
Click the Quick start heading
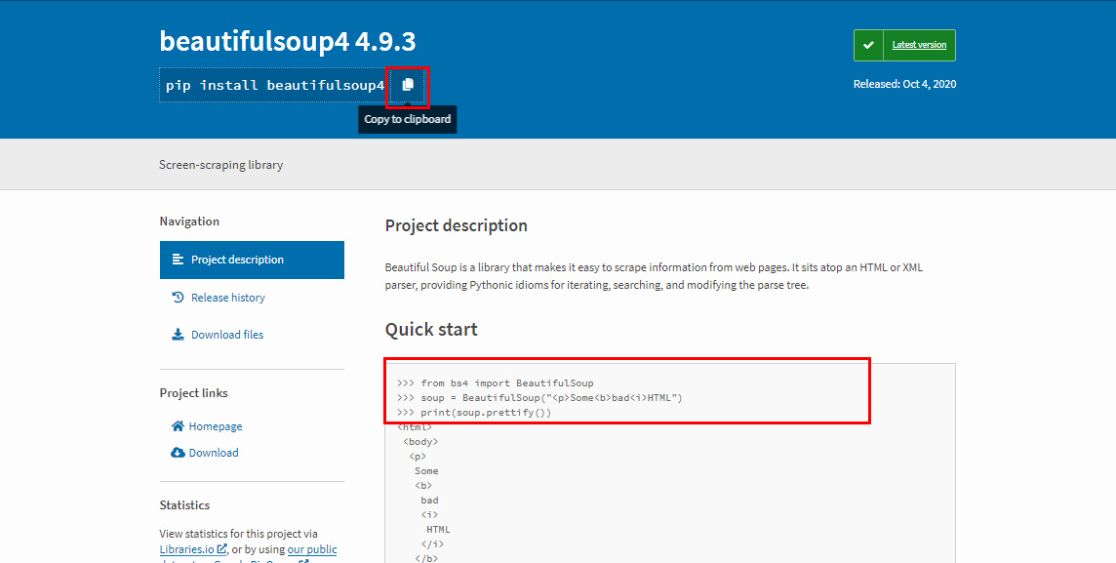click(431, 330)
